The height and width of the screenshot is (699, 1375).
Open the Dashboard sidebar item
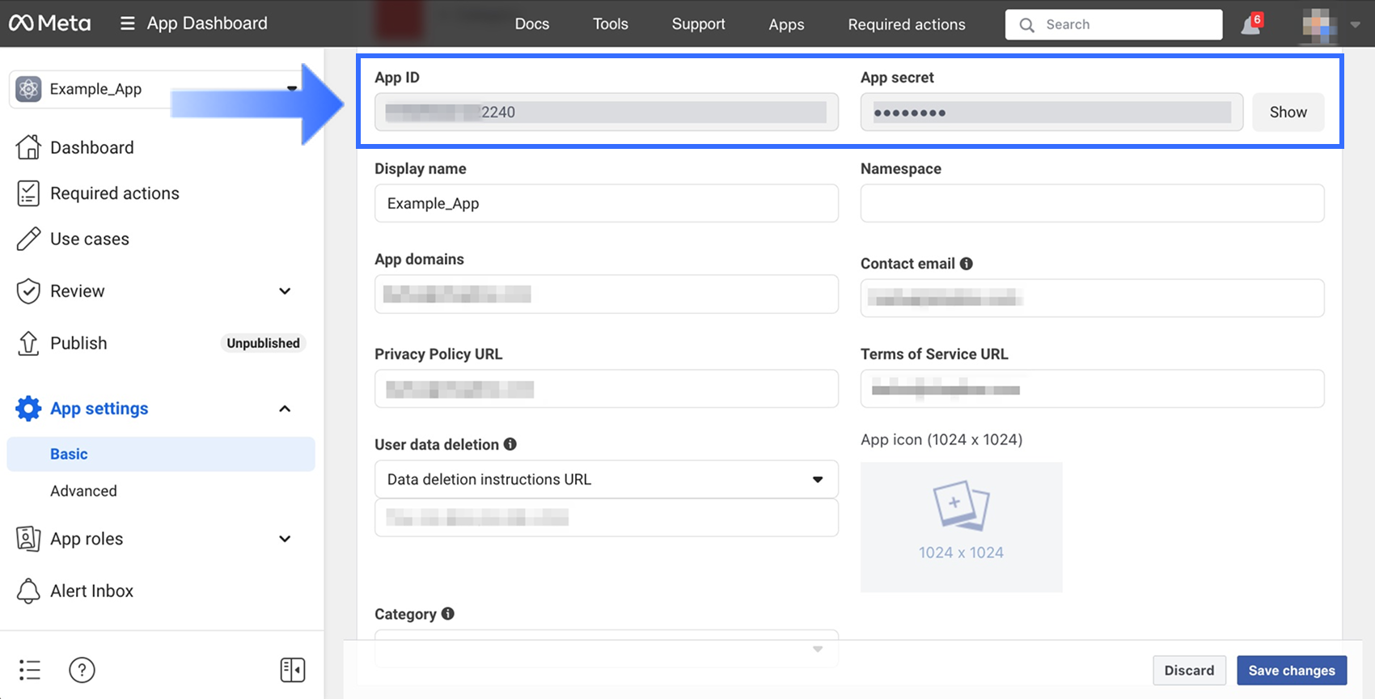click(91, 147)
